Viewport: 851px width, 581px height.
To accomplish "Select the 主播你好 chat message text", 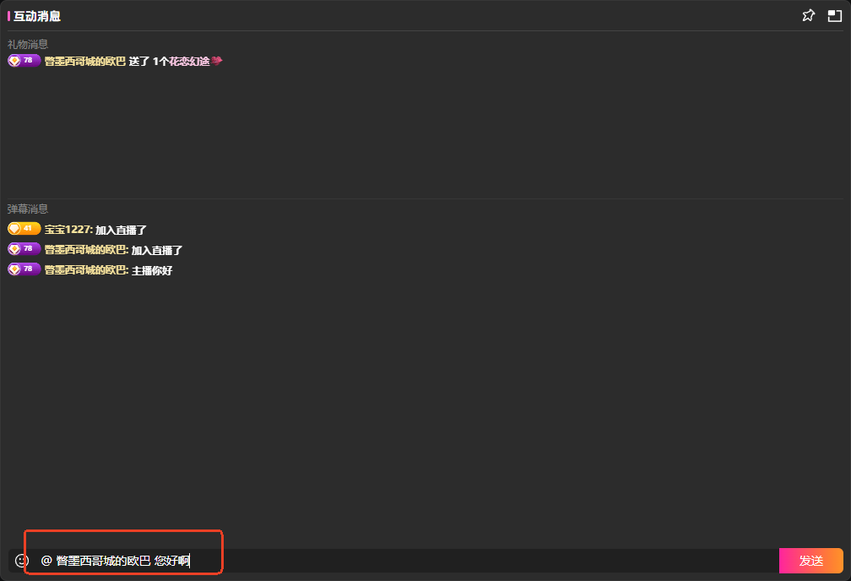I will coord(152,270).
